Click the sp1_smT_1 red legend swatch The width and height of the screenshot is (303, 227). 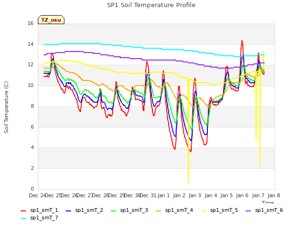[x=23, y=211]
